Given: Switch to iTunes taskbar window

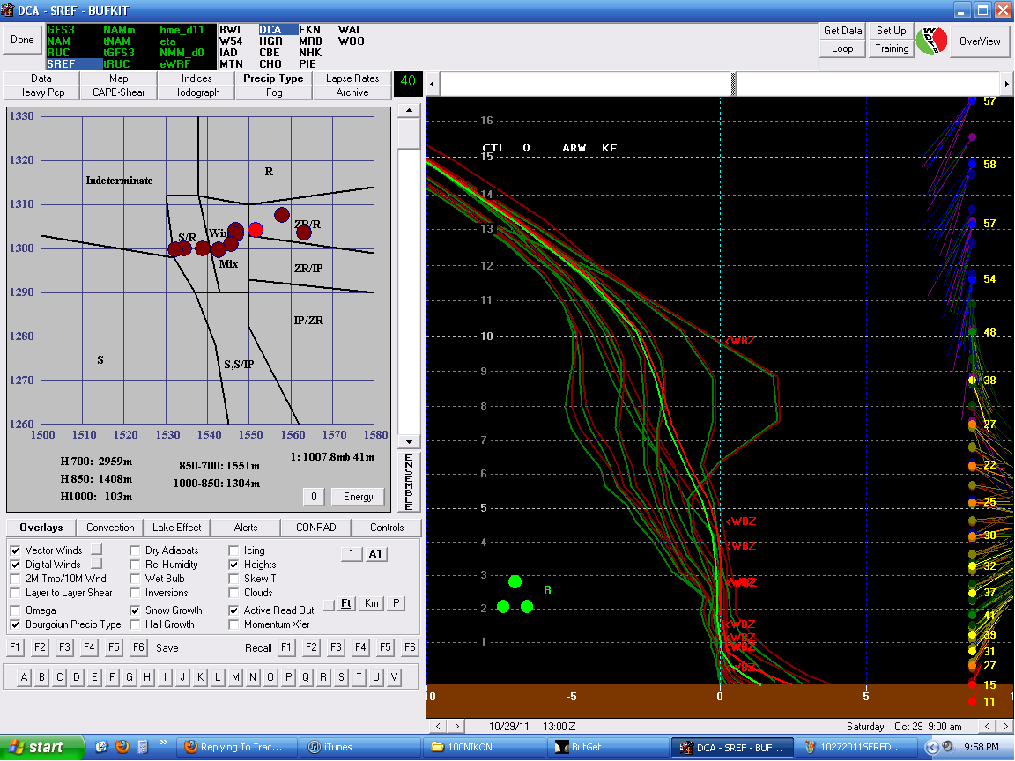Looking at the screenshot, I should 360,747.
